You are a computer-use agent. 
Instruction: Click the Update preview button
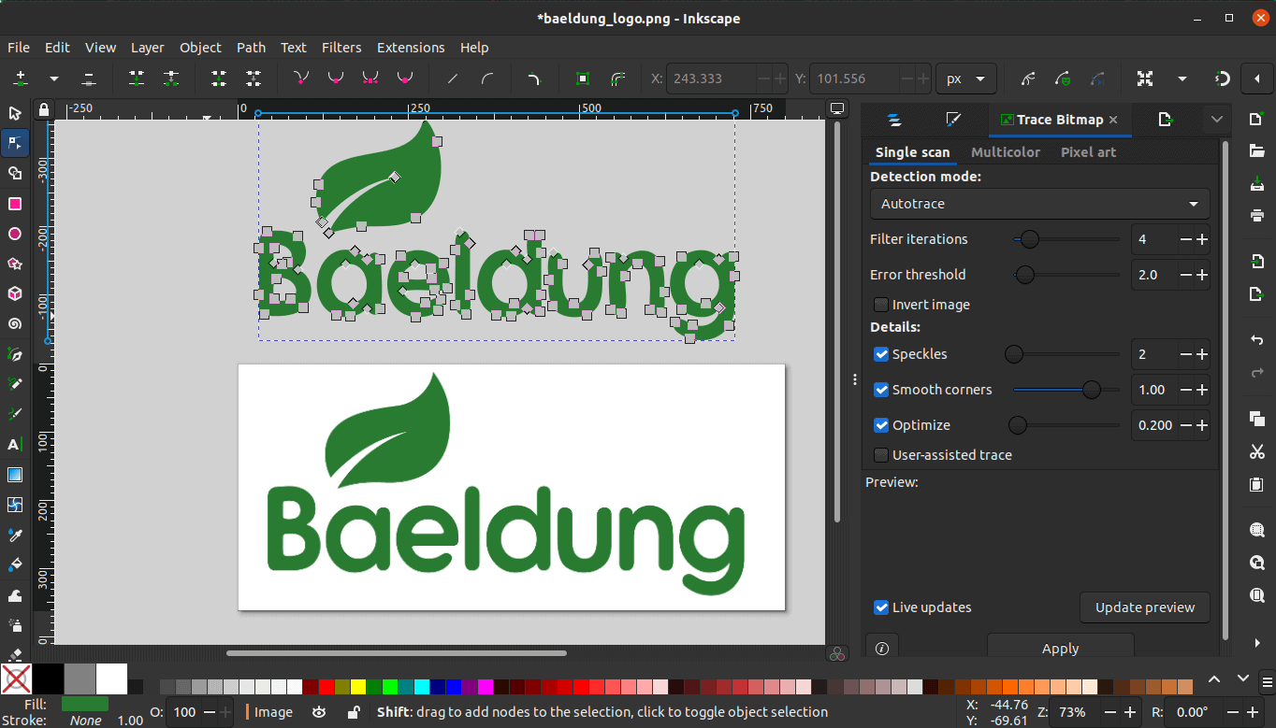point(1144,607)
